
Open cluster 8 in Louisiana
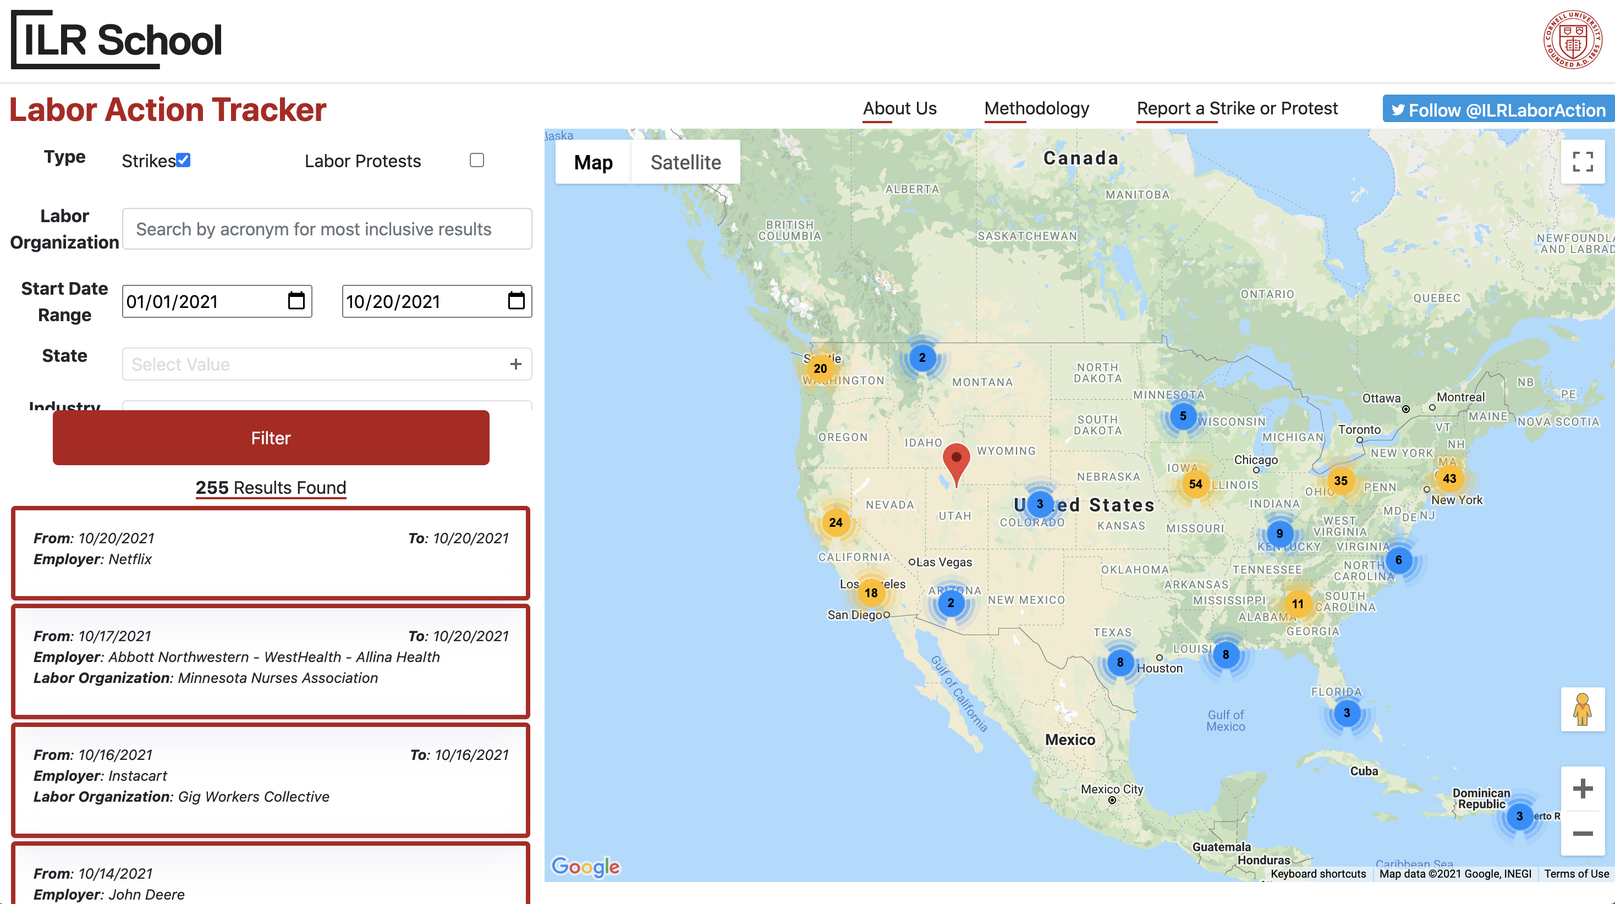[1225, 655]
